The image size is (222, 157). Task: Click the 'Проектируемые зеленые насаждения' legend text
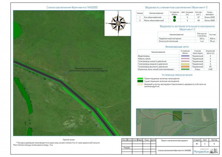(162, 78)
